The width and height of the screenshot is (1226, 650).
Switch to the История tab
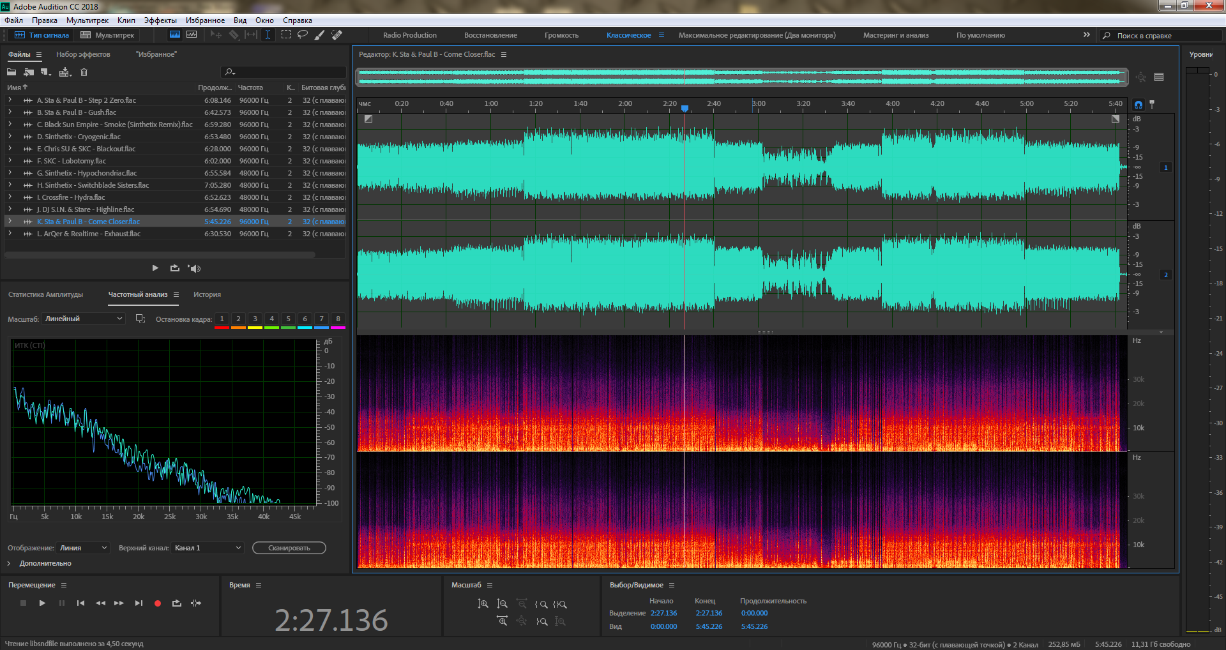(207, 294)
